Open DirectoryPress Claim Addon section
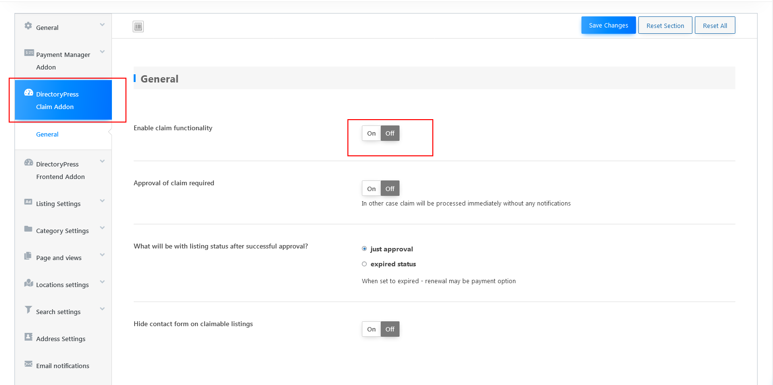The width and height of the screenshot is (773, 385). [63, 100]
